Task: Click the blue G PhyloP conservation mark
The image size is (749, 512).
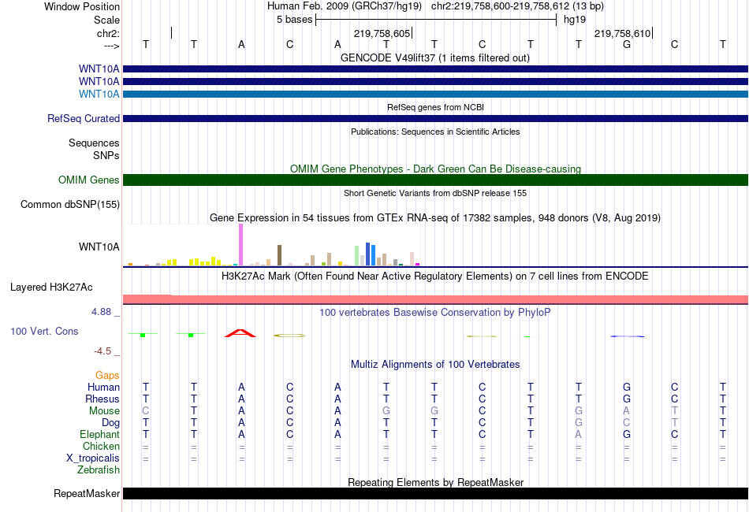Action: 627,336
